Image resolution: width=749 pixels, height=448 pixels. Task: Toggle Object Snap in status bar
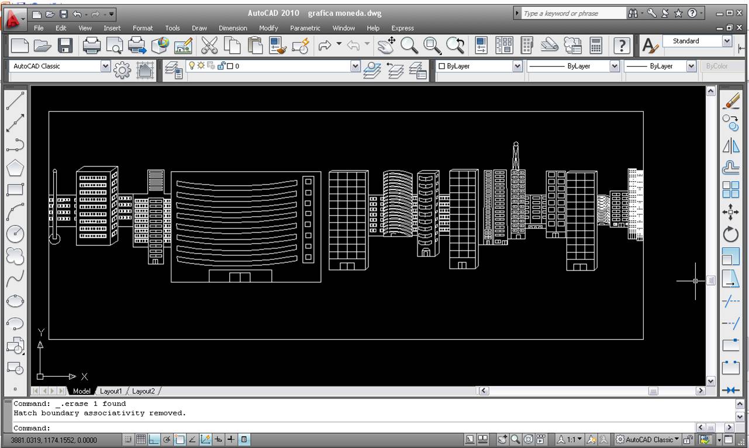click(x=180, y=440)
